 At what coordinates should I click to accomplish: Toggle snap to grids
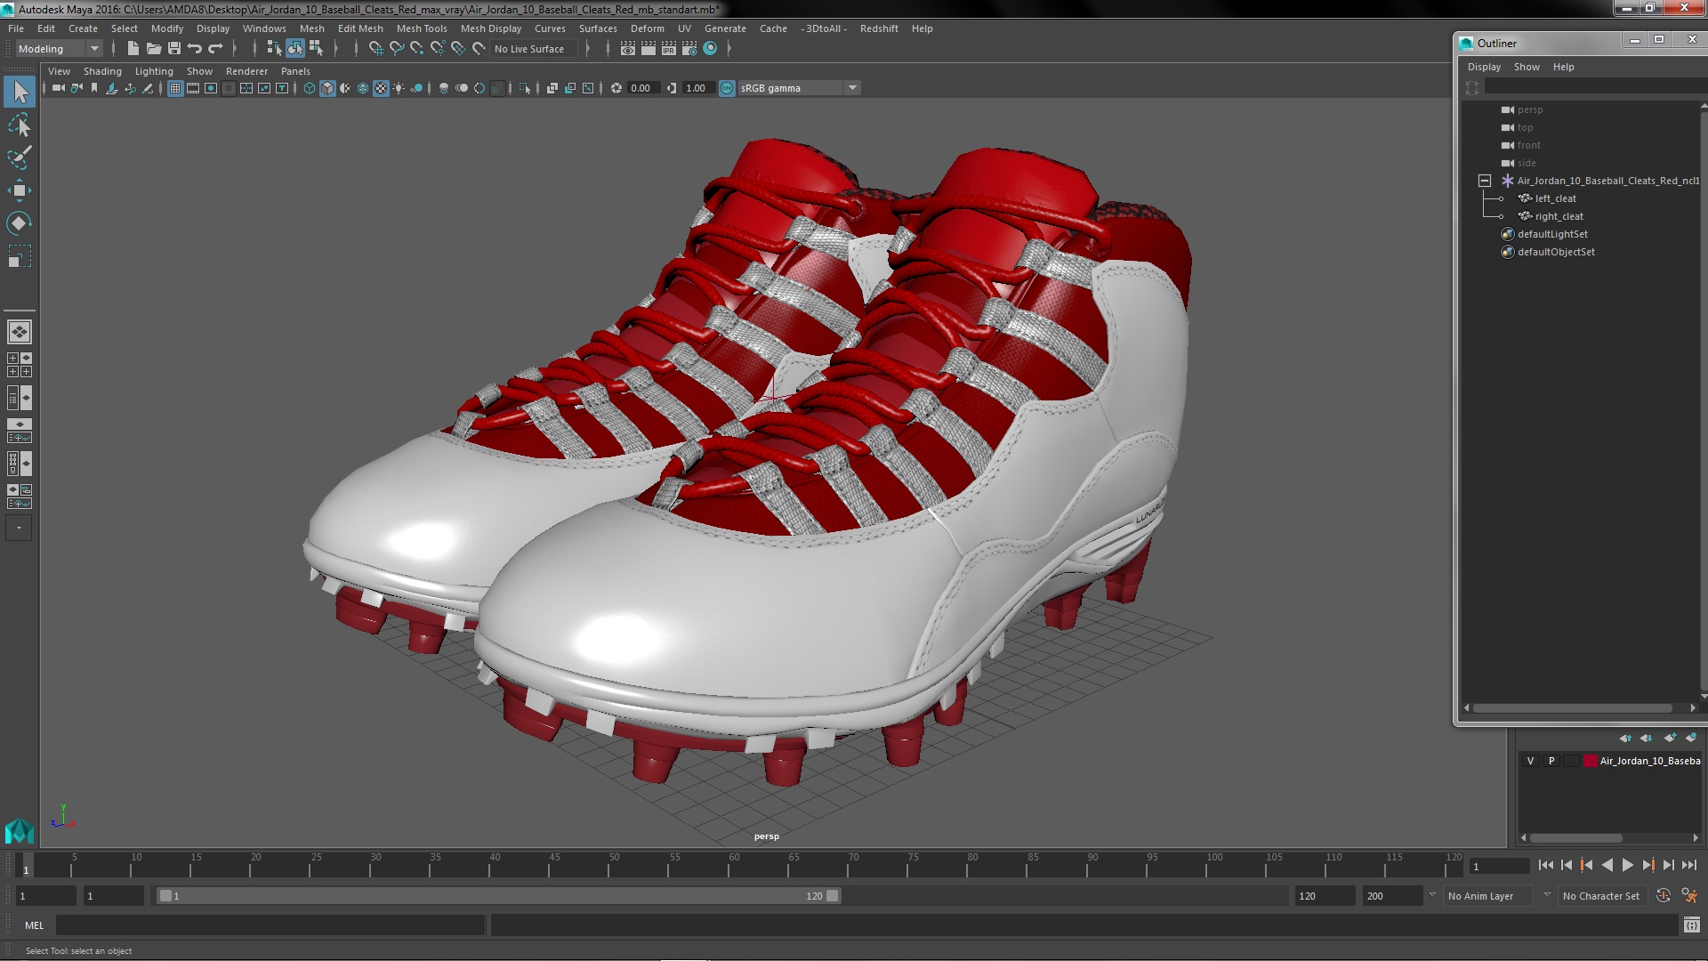pyautogui.click(x=376, y=49)
